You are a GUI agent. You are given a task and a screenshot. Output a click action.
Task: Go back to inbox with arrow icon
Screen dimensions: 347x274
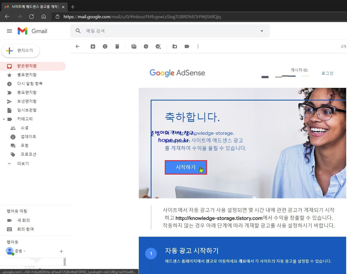click(x=77, y=46)
